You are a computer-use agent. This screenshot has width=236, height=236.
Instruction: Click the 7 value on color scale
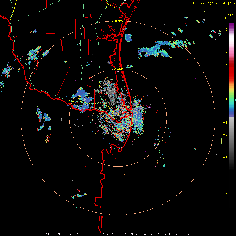click(x=226, y=29)
